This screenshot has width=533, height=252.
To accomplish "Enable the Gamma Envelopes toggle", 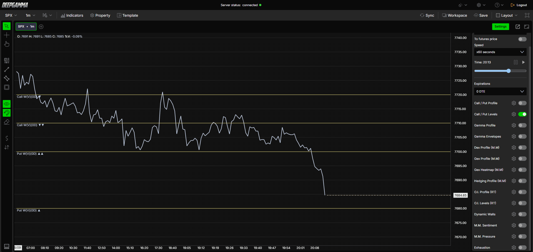I will point(522,136).
